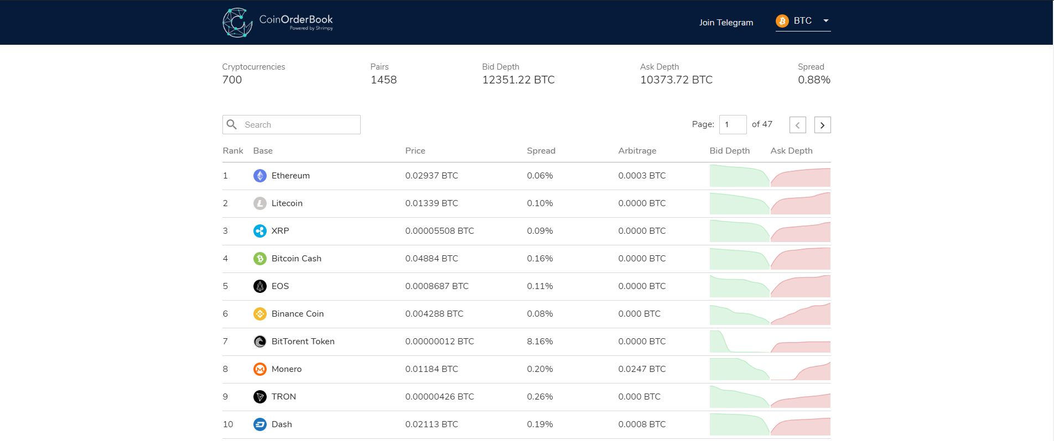Click the BitTorent Token icon
The image size is (1054, 441).
pyautogui.click(x=260, y=342)
